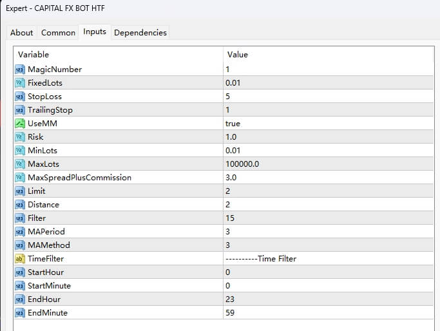Click the MagicNumber integer icon
The height and width of the screenshot is (331, 440).
[x=20, y=70]
